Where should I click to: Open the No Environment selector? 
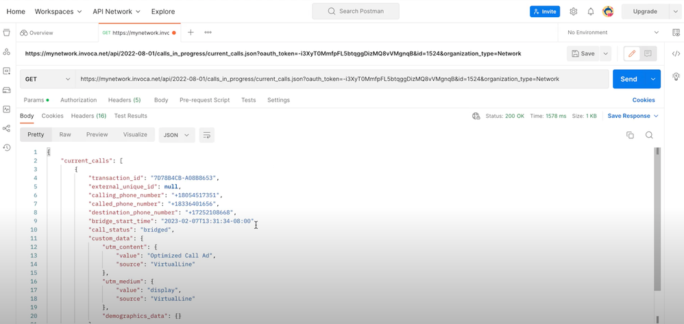click(x=613, y=33)
